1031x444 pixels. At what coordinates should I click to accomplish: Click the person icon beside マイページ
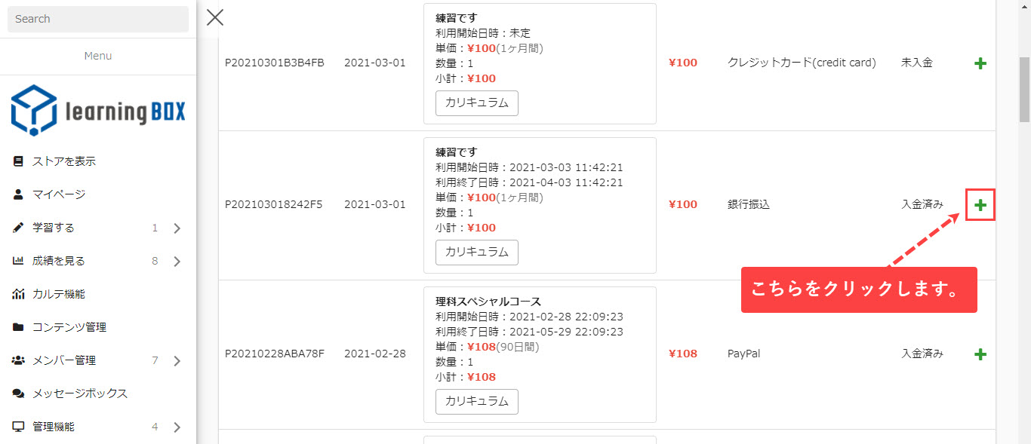pos(18,194)
